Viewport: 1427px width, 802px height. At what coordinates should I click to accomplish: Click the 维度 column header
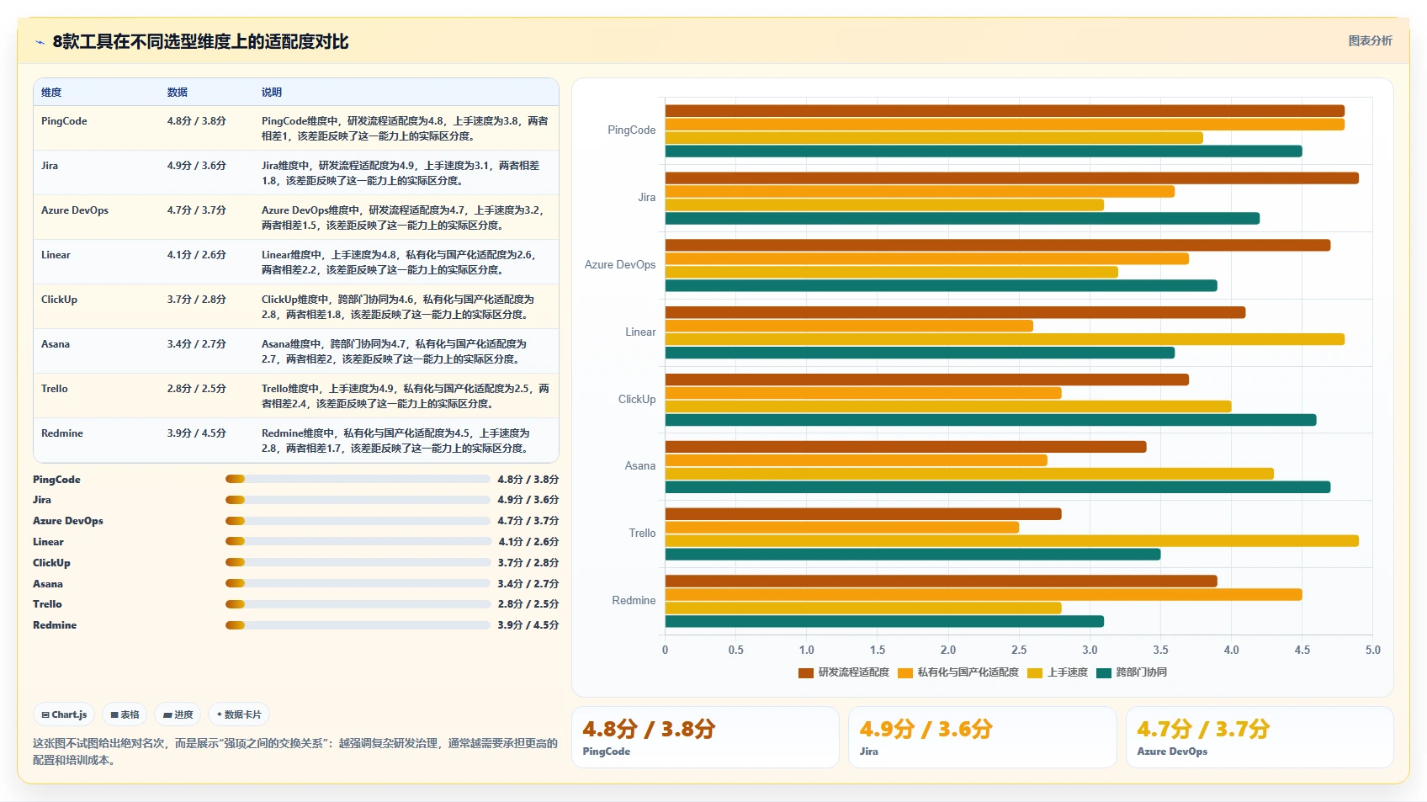[51, 93]
